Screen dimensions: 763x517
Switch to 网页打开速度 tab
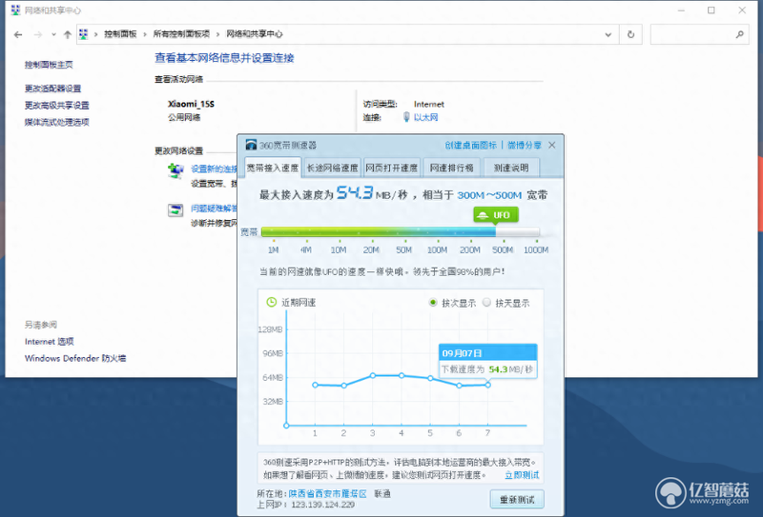[392, 168]
